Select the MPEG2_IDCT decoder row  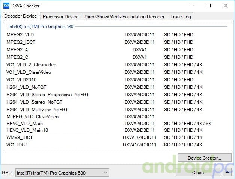(x=117, y=42)
